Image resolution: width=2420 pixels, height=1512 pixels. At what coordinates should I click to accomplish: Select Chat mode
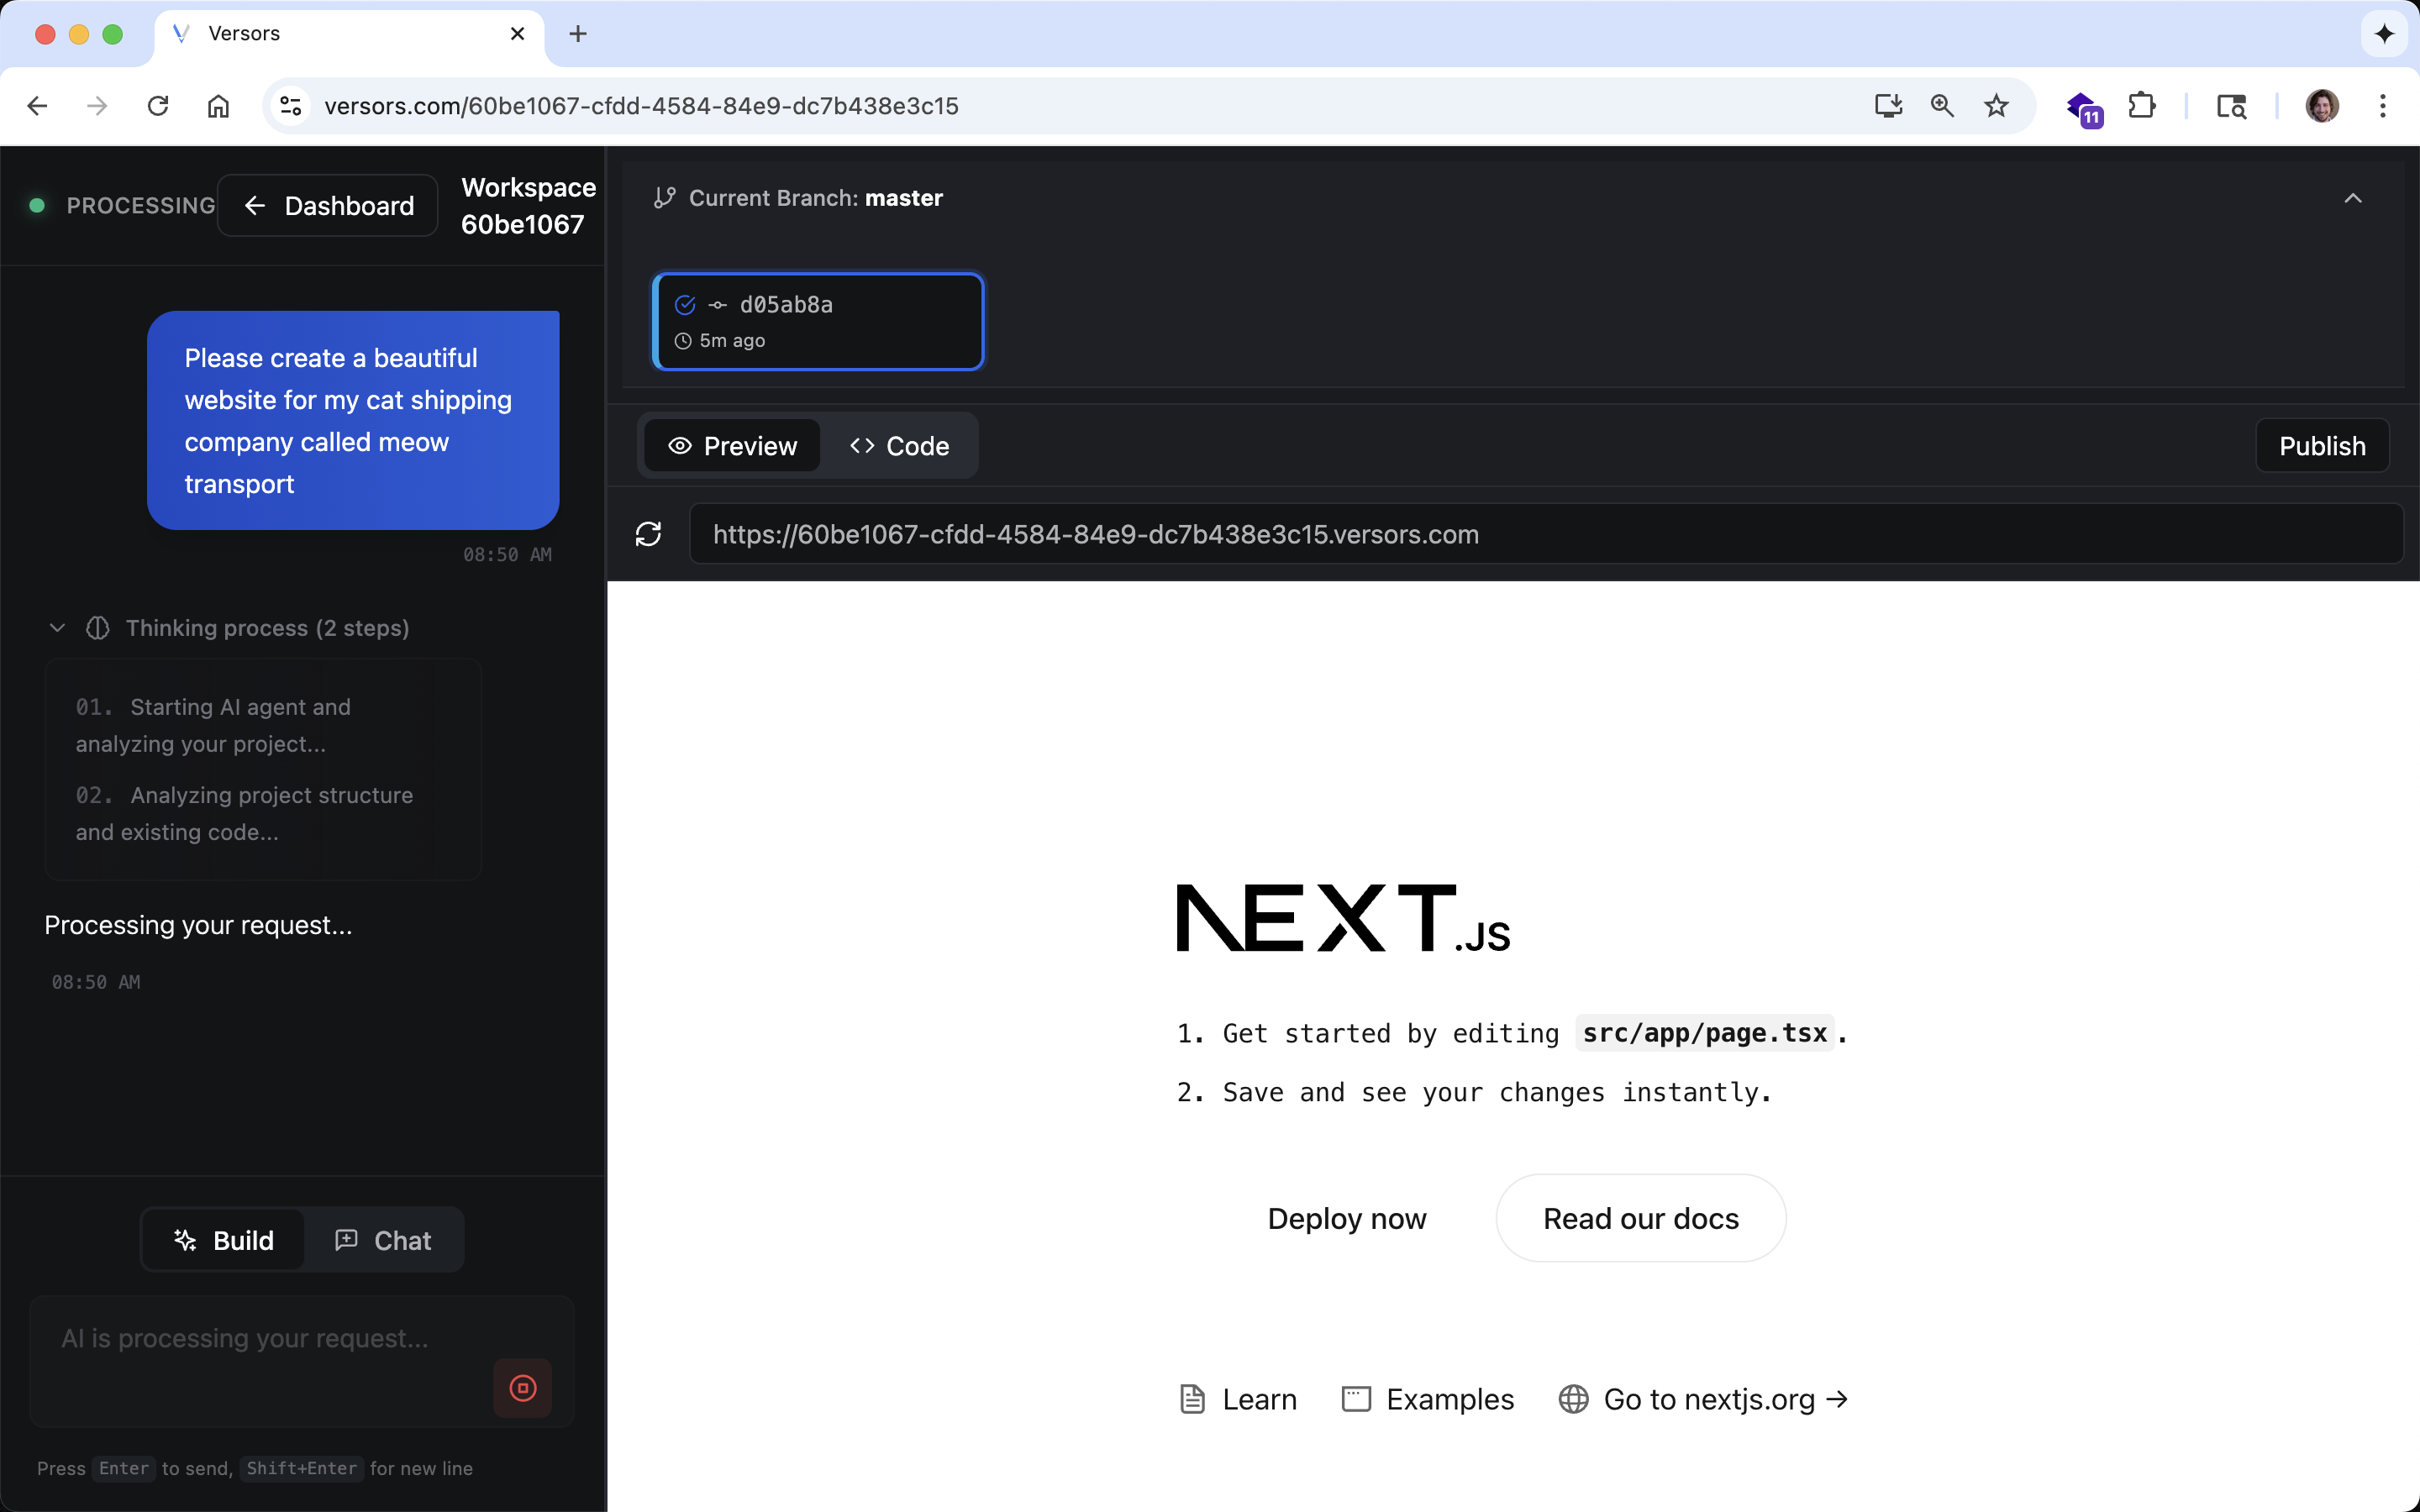click(x=383, y=1240)
